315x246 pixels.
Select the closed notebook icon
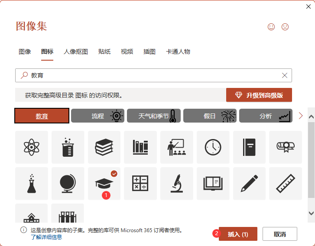(249, 147)
